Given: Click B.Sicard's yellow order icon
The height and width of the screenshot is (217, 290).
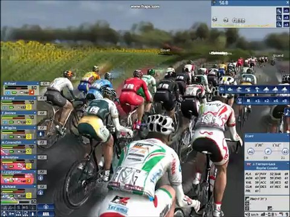Looking at the screenshot, I should pyautogui.click(x=29, y=107).
